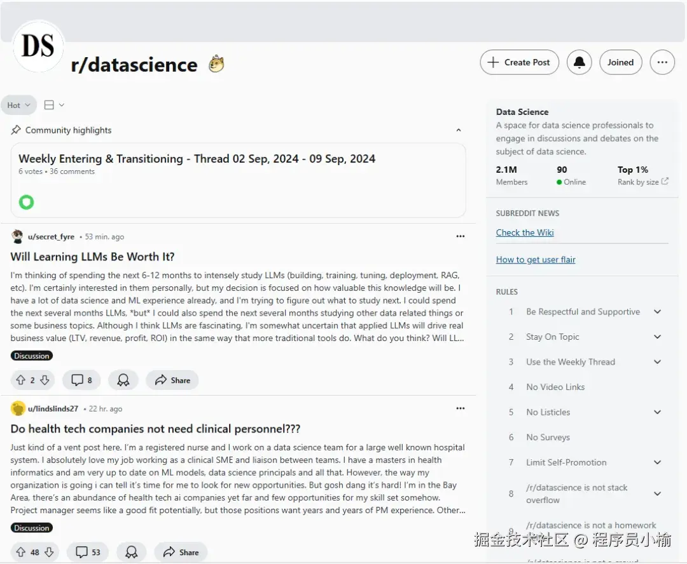
Task: Open u/secret_fyre profile avatar
Action: [17, 236]
